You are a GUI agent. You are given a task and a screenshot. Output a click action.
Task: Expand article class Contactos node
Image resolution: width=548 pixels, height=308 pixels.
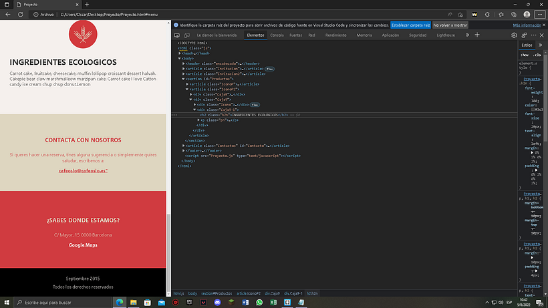click(184, 146)
